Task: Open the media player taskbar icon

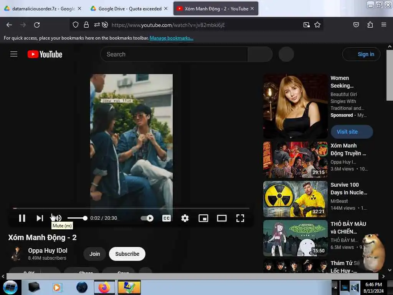Action: pyautogui.click(x=57, y=287)
